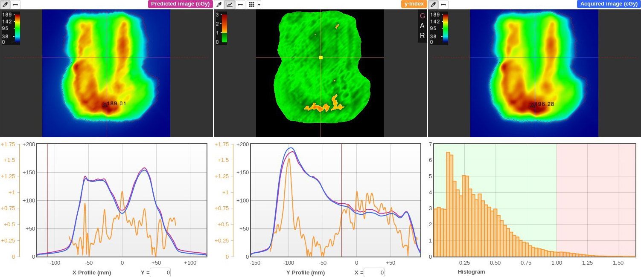Activate the line chart profile tool
Viewport: 641px width, 277px height.
coord(230,4)
